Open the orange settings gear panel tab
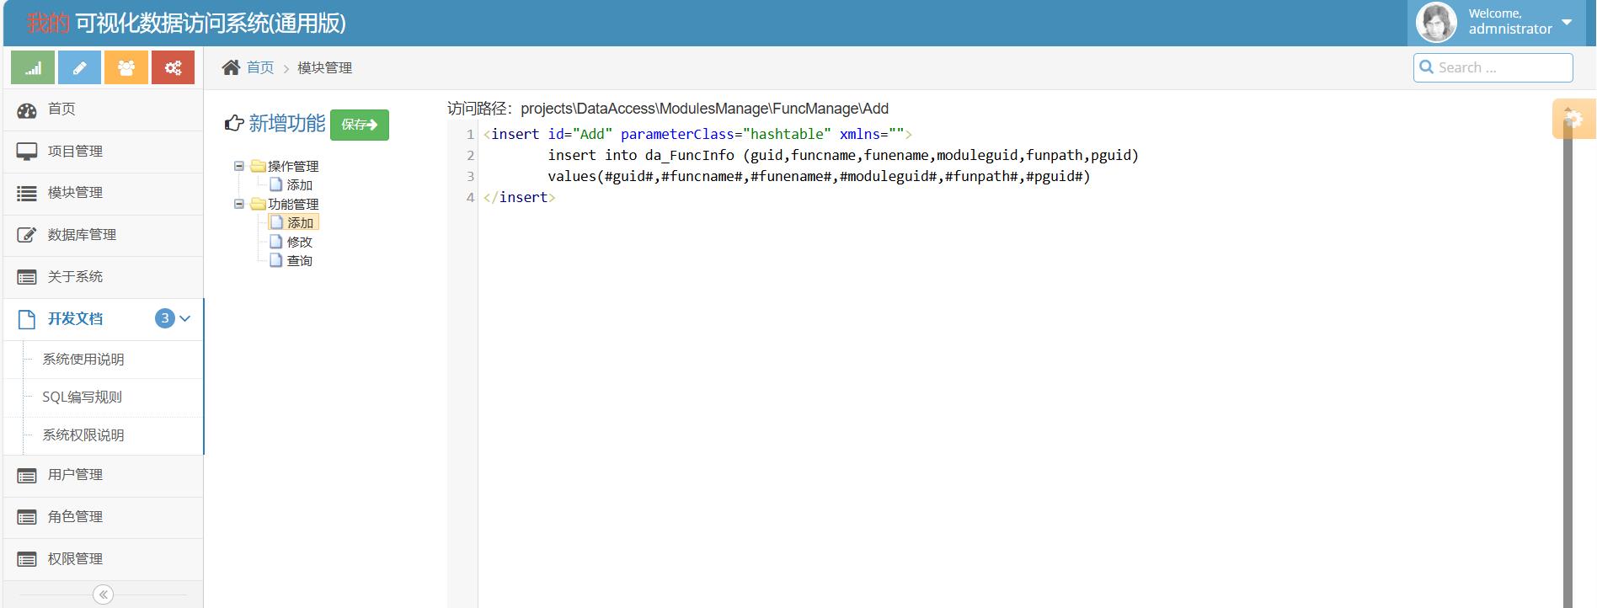This screenshot has height=608, width=1597. pyautogui.click(x=1573, y=119)
